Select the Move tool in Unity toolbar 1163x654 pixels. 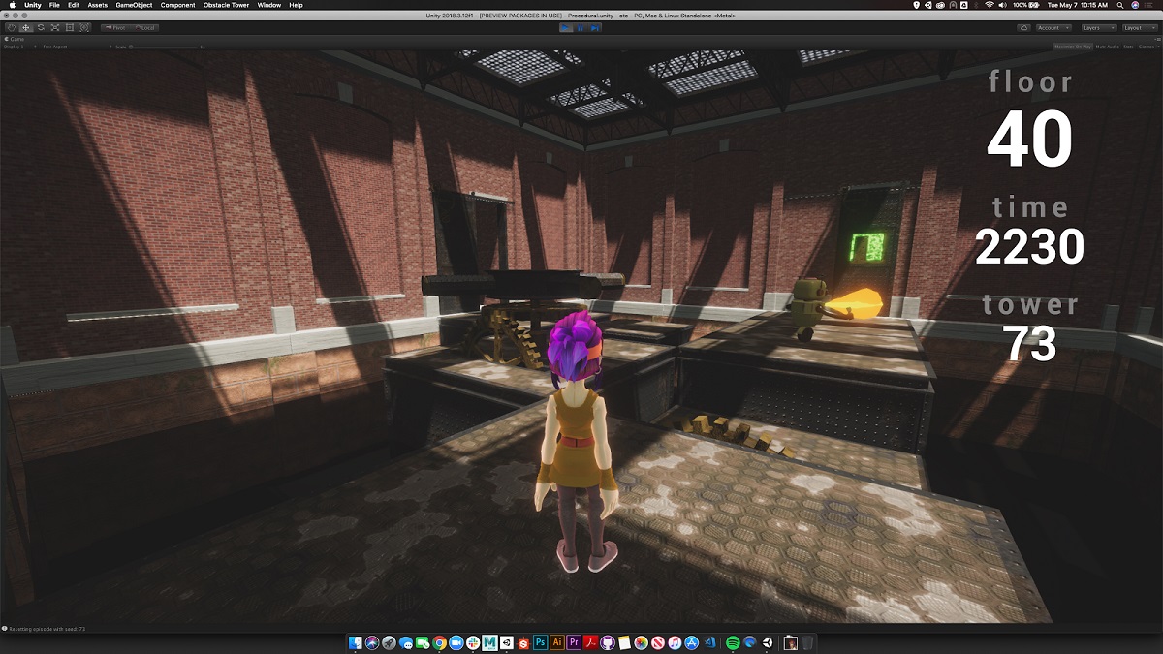tap(26, 27)
